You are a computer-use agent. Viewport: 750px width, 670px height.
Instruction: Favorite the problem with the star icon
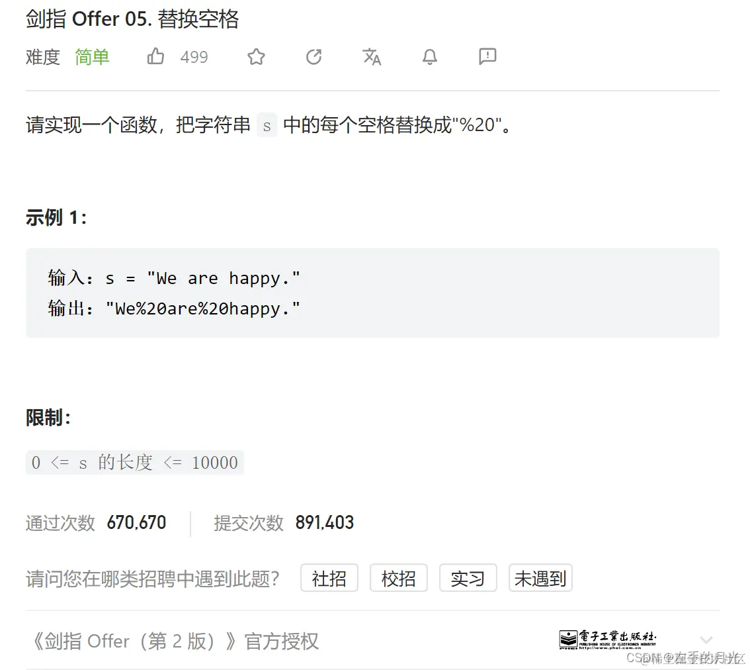coord(257,56)
